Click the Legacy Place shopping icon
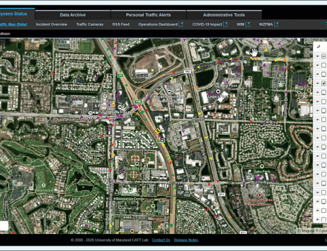Screen dimensions: 327x251 (218, 91)
